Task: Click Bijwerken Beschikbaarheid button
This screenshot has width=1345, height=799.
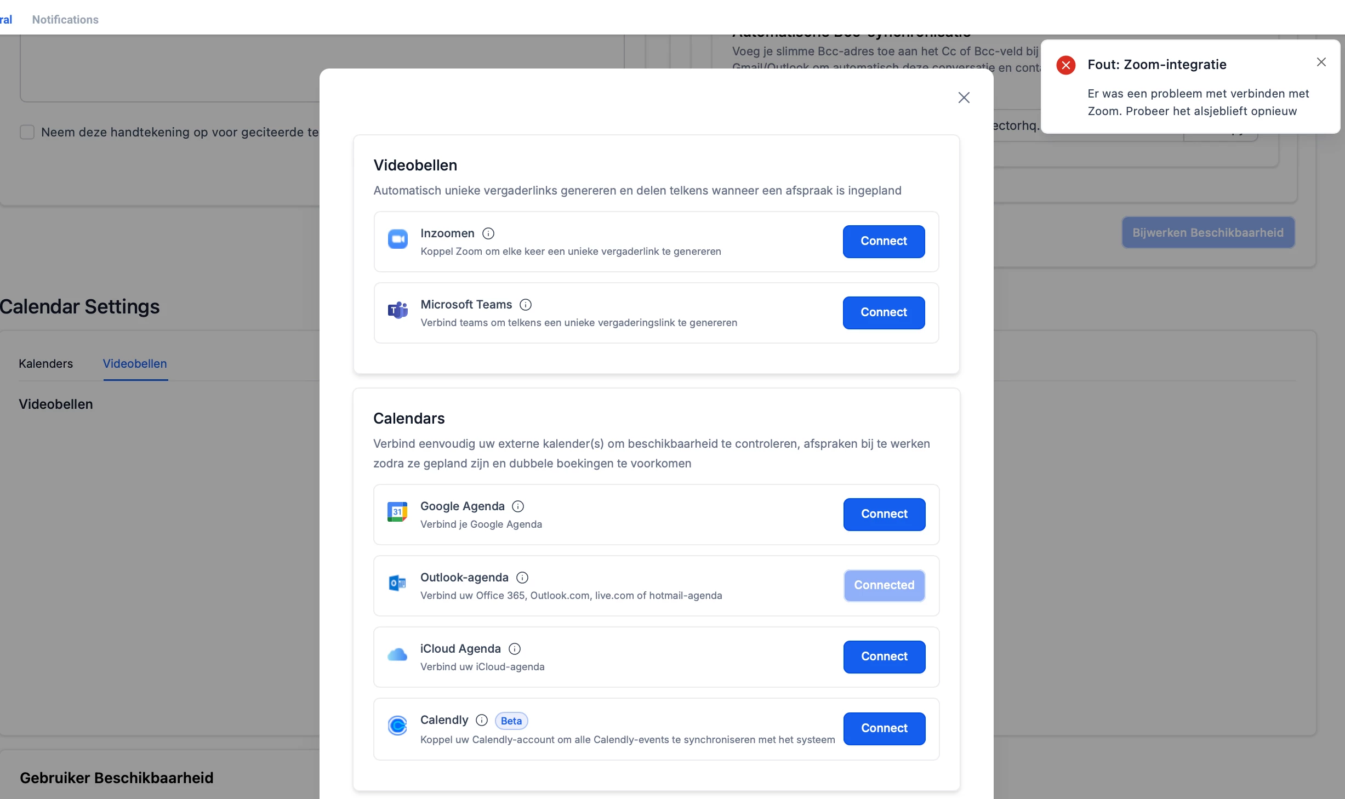Action: 1208,232
